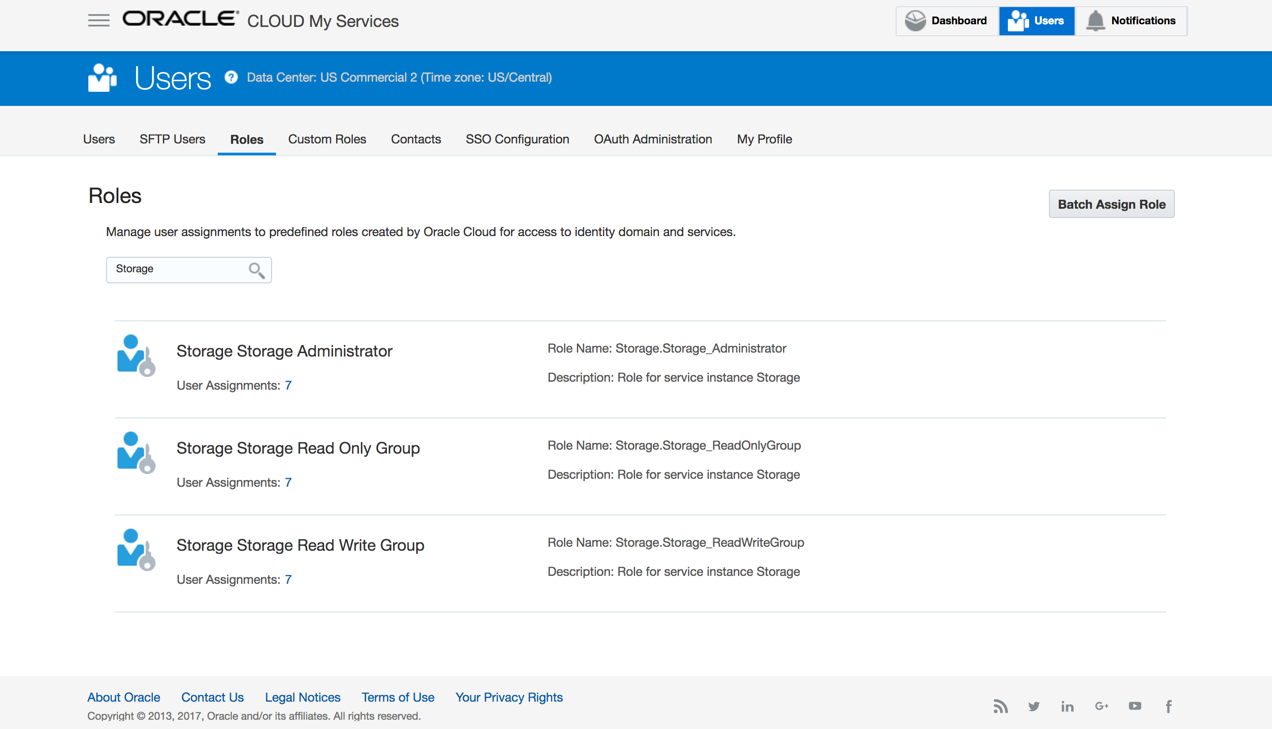Open Storage Administrator user assignments link
This screenshot has height=729, width=1272.
coord(288,385)
